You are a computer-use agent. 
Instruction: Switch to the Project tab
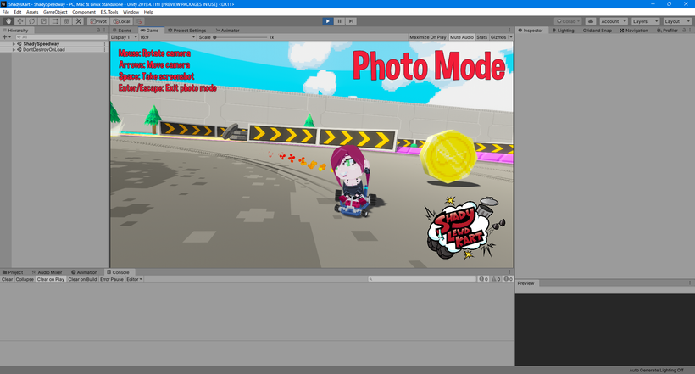coord(13,272)
